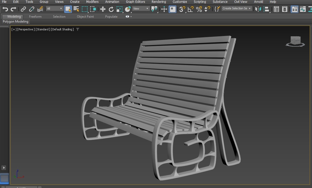Expand the View reference coordinate dropdown
This screenshot has width=312, height=188.
click(141, 9)
